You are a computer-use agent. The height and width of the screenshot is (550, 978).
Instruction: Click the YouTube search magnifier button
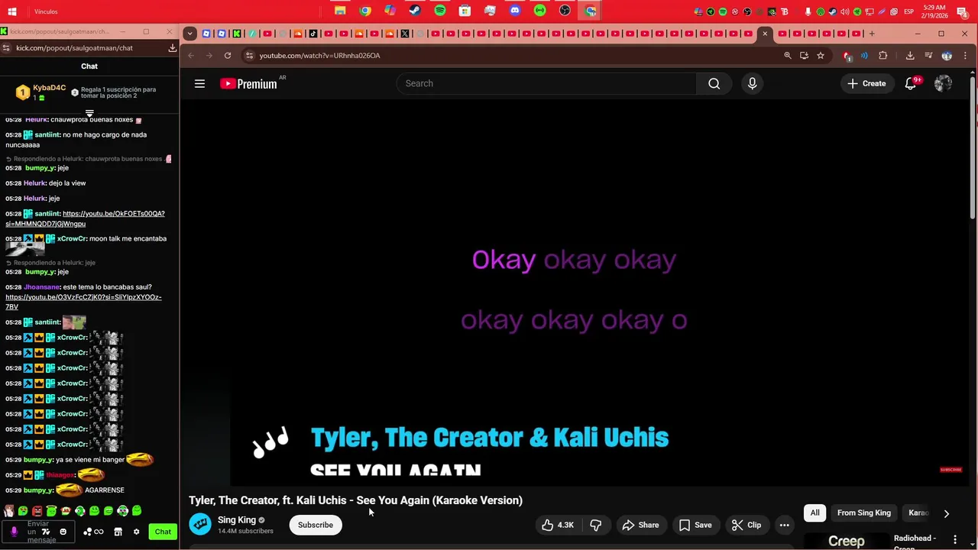tap(714, 83)
